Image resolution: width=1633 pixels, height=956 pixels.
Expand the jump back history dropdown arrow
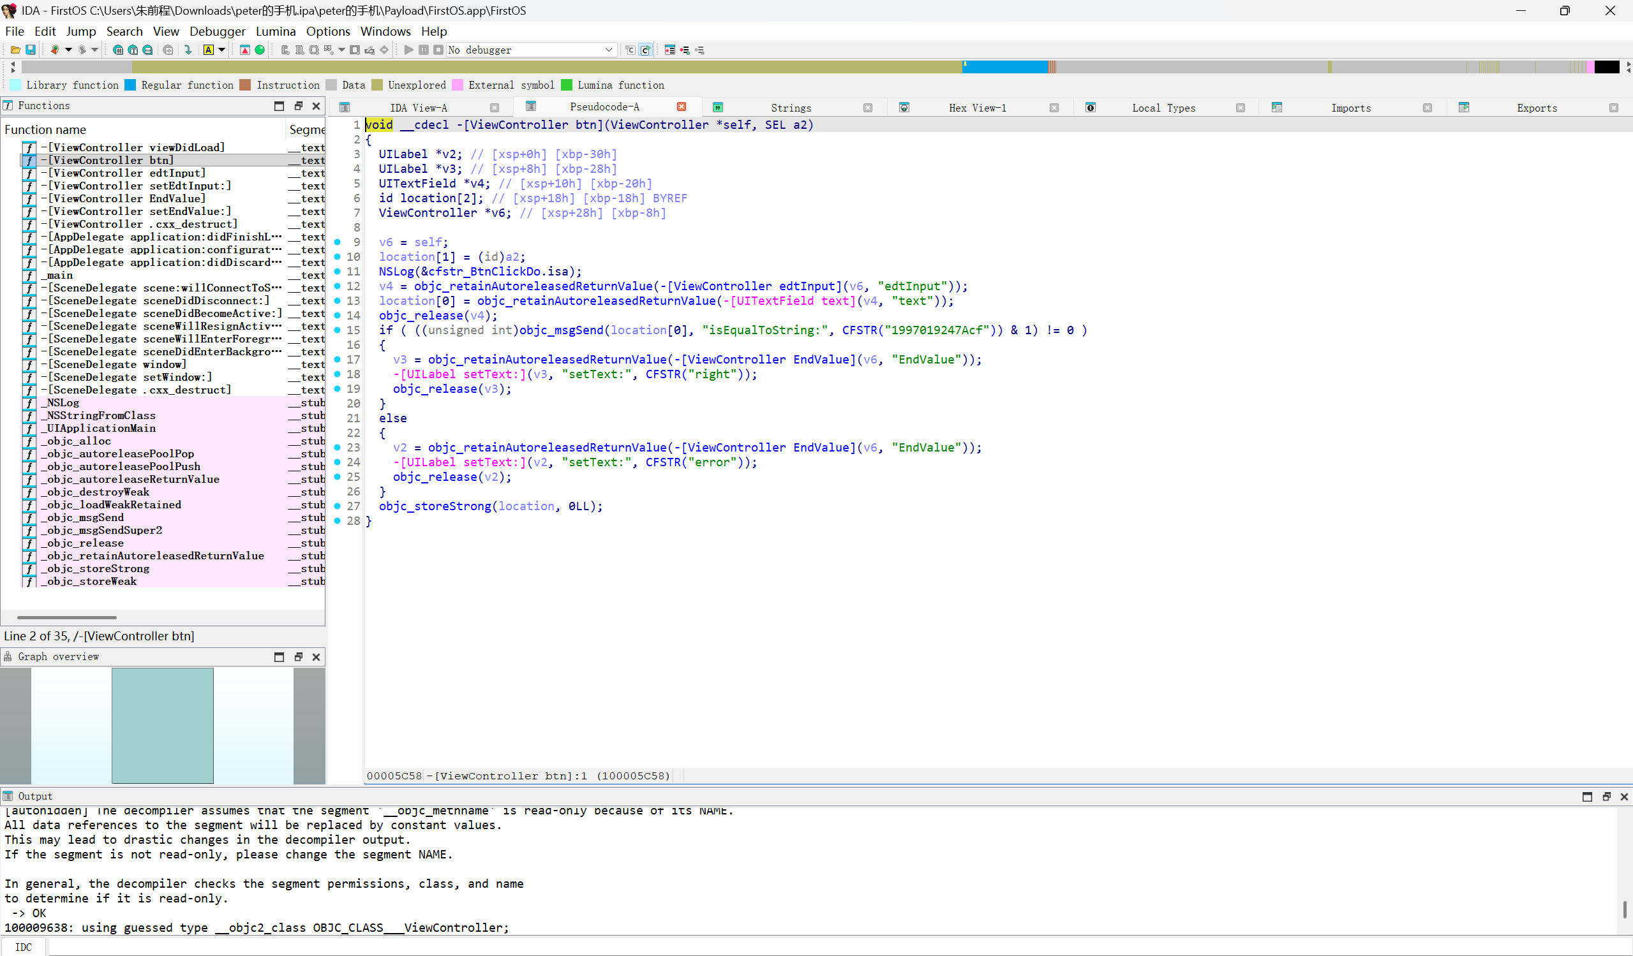[68, 50]
